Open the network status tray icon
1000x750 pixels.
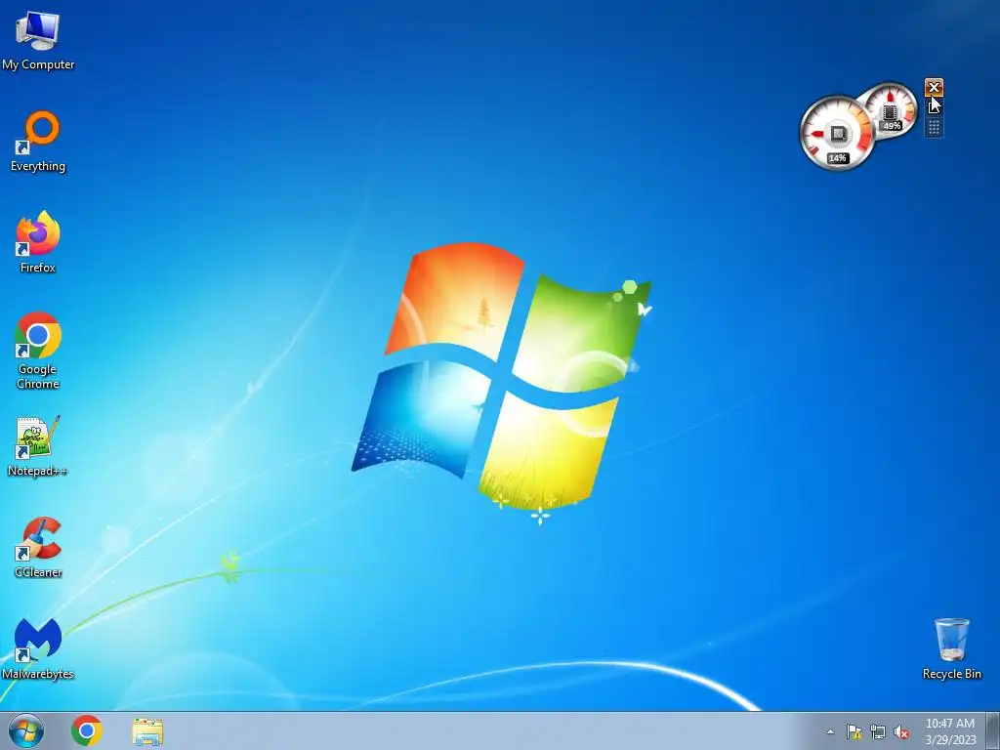(878, 731)
